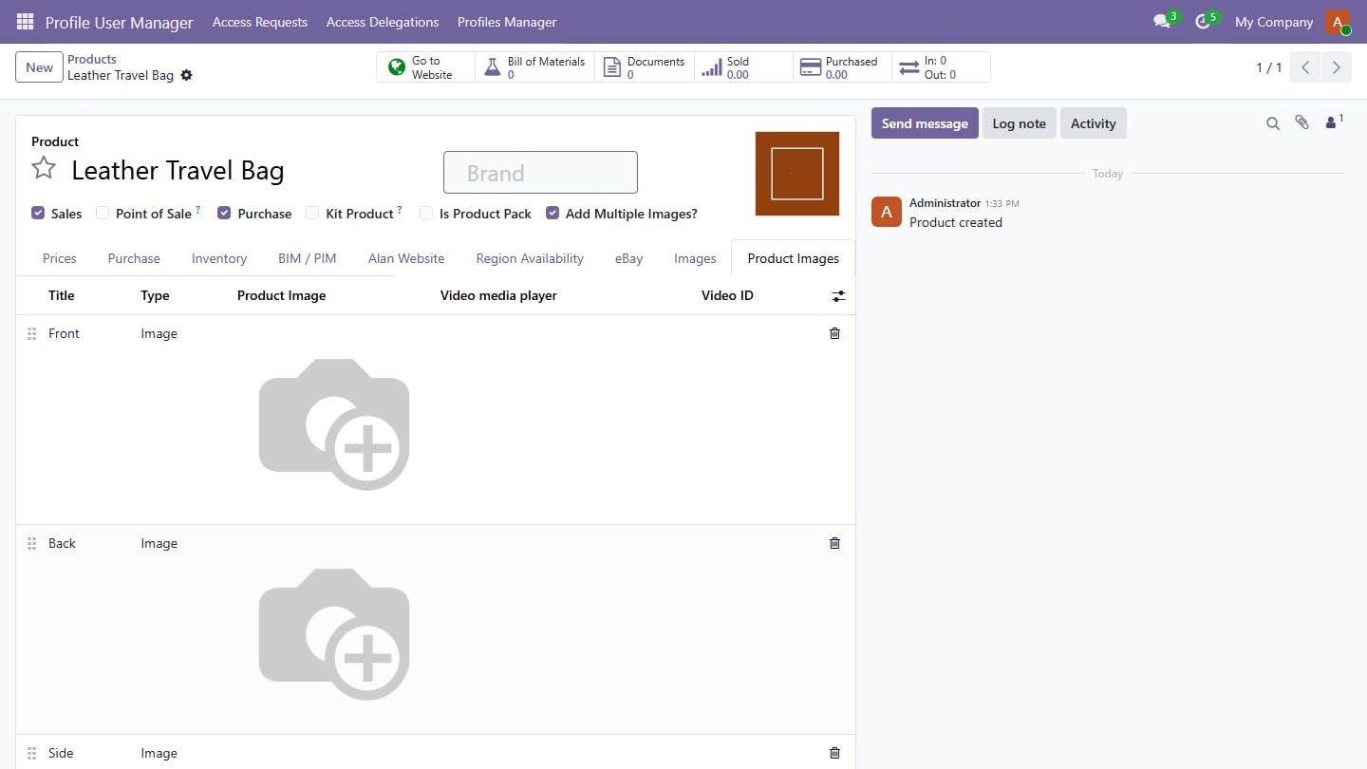The image size is (1367, 769).
Task: Open the attachments paperclip icon
Action: [x=1301, y=122]
